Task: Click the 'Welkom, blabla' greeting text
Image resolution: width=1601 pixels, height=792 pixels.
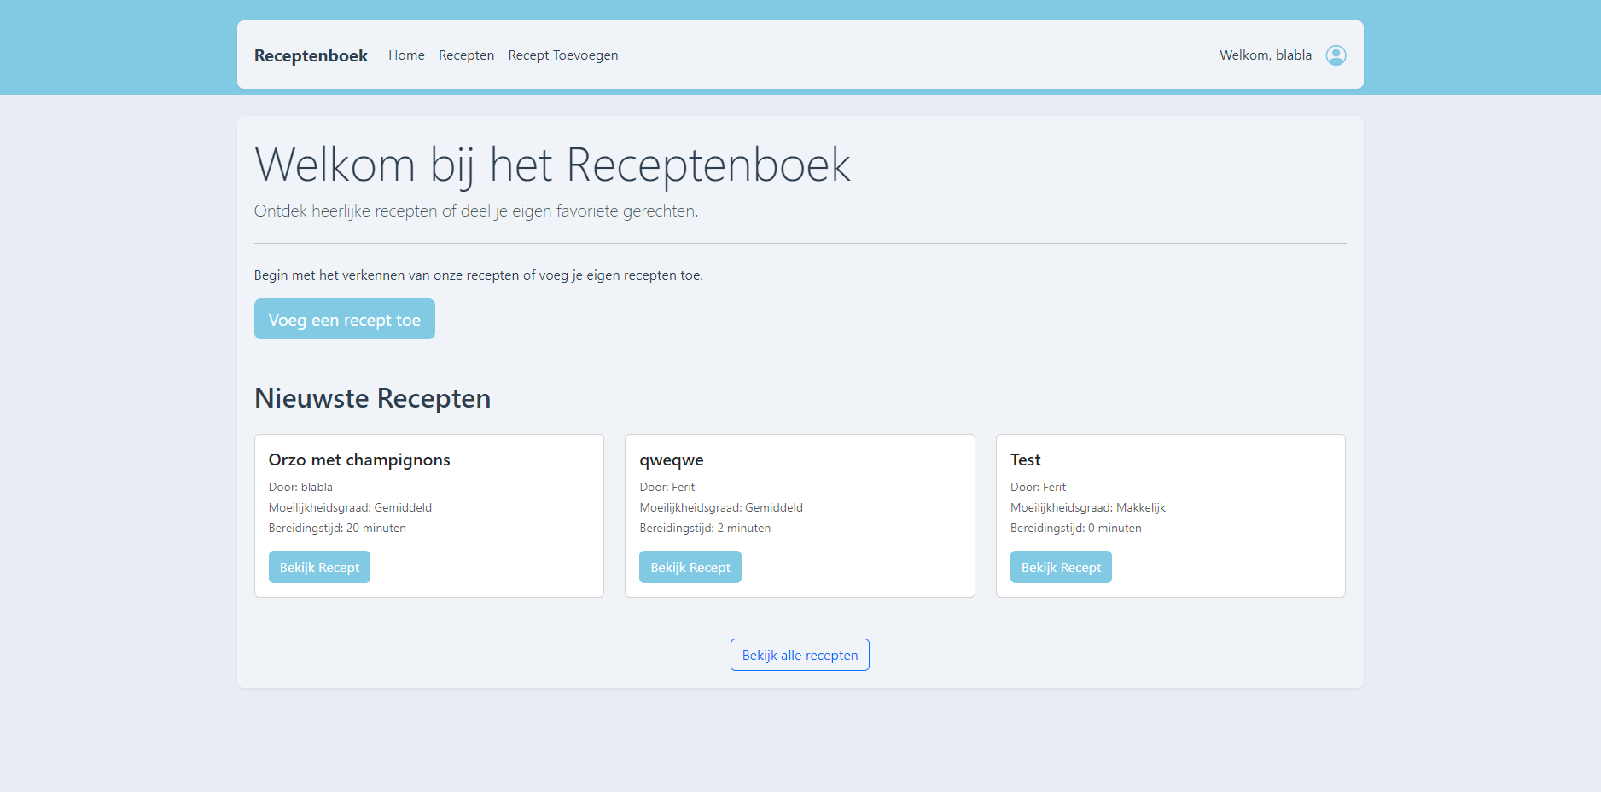Action: click(x=1265, y=55)
